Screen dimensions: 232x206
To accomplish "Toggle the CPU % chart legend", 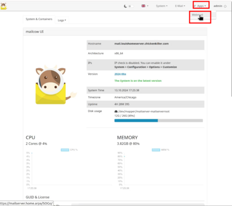I will point(69,150).
